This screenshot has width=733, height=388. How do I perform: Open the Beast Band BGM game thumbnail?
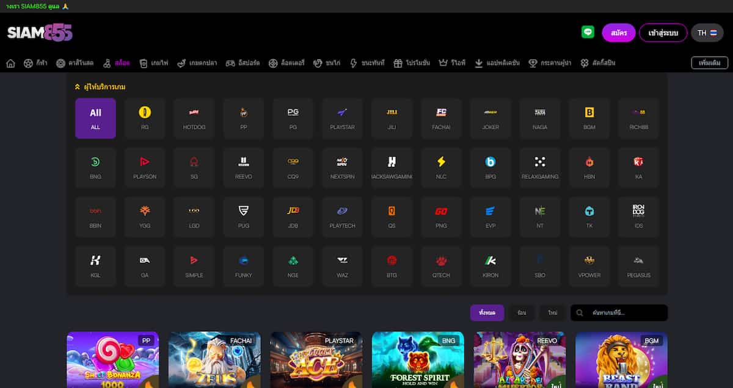[x=621, y=360]
